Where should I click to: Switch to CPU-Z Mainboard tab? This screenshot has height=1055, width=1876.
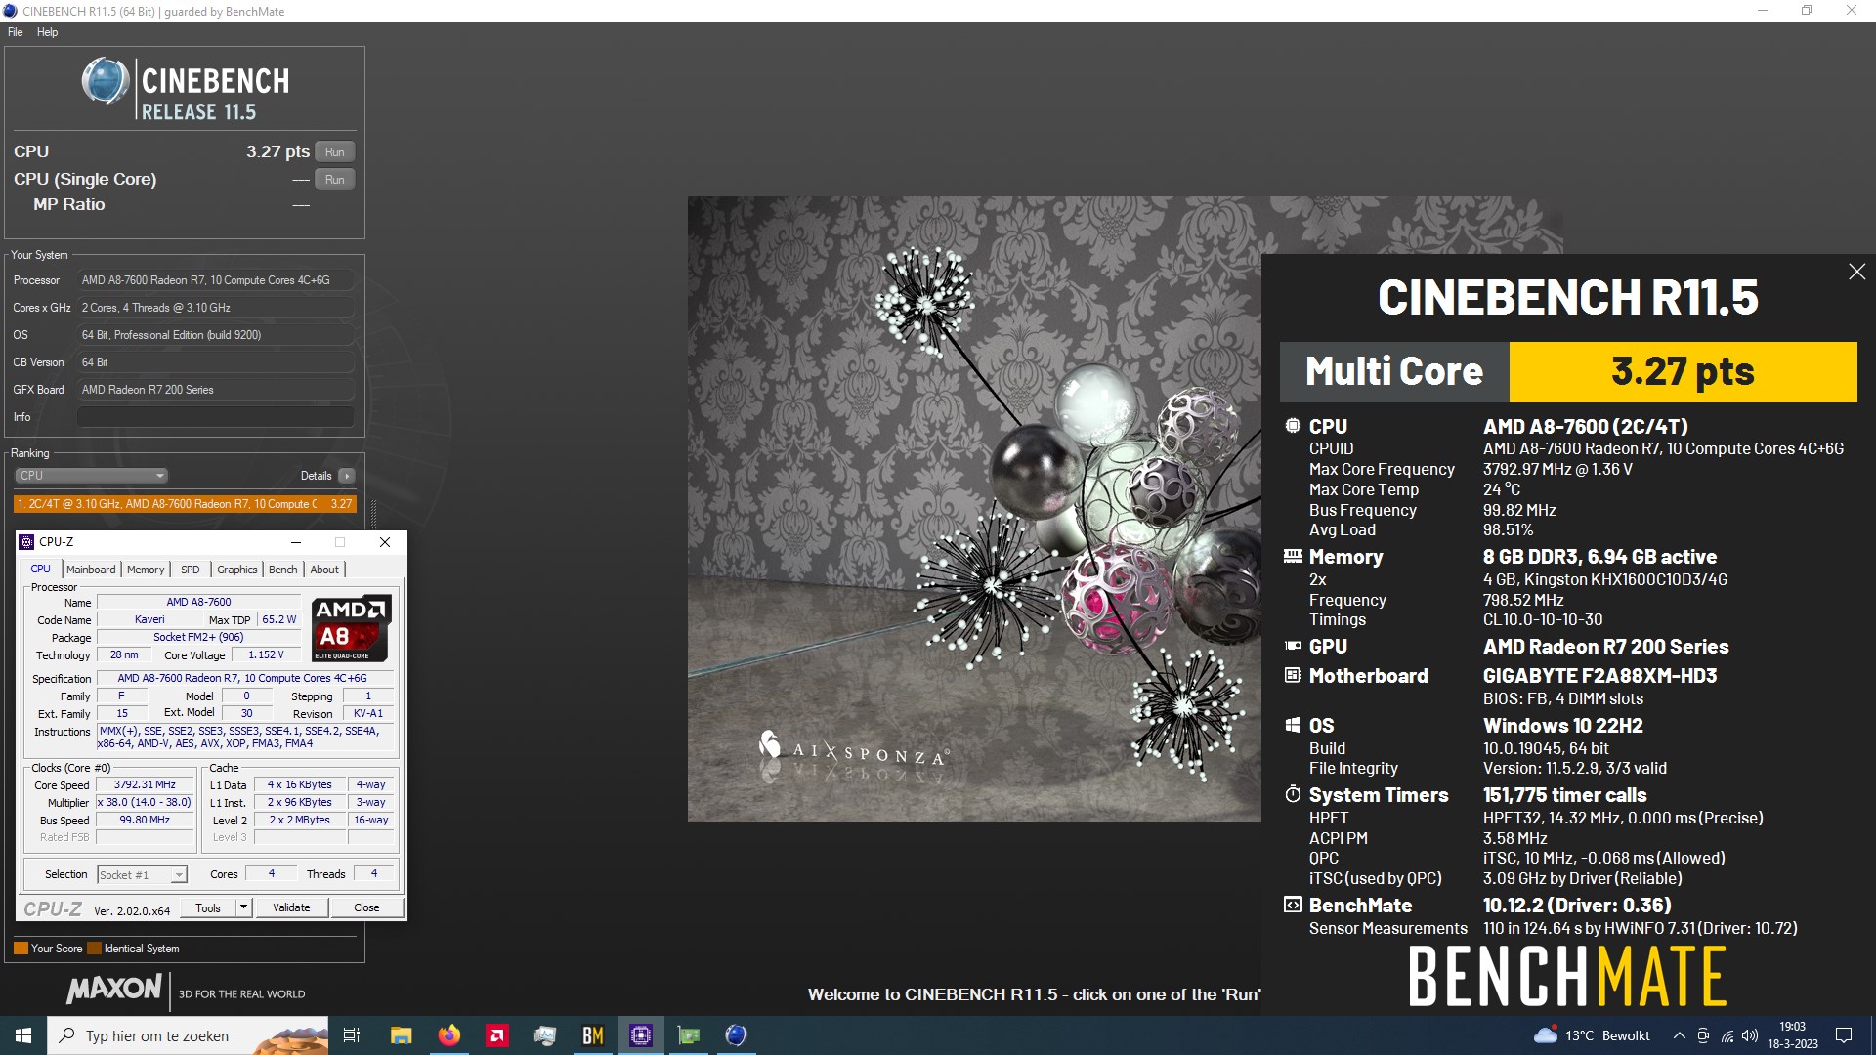[91, 570]
